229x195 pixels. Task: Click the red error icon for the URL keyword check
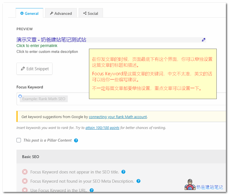coord(25,190)
